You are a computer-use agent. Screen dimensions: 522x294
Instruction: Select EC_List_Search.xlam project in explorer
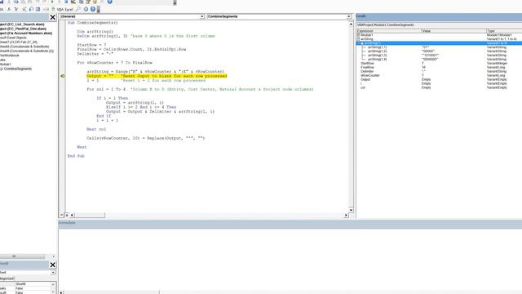pyautogui.click(x=23, y=24)
